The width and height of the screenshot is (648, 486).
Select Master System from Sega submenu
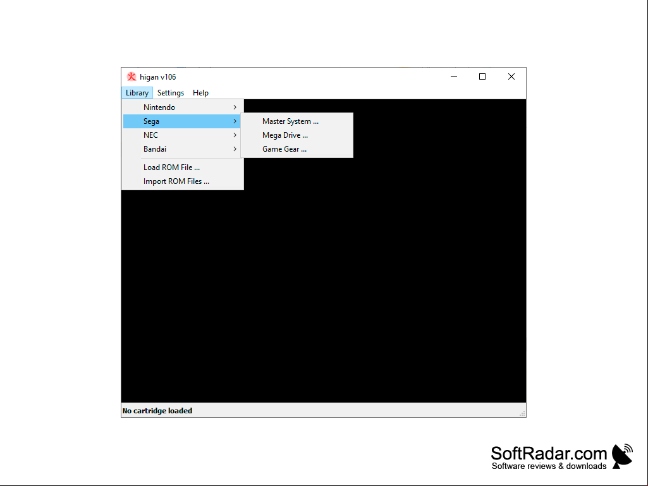296,121
